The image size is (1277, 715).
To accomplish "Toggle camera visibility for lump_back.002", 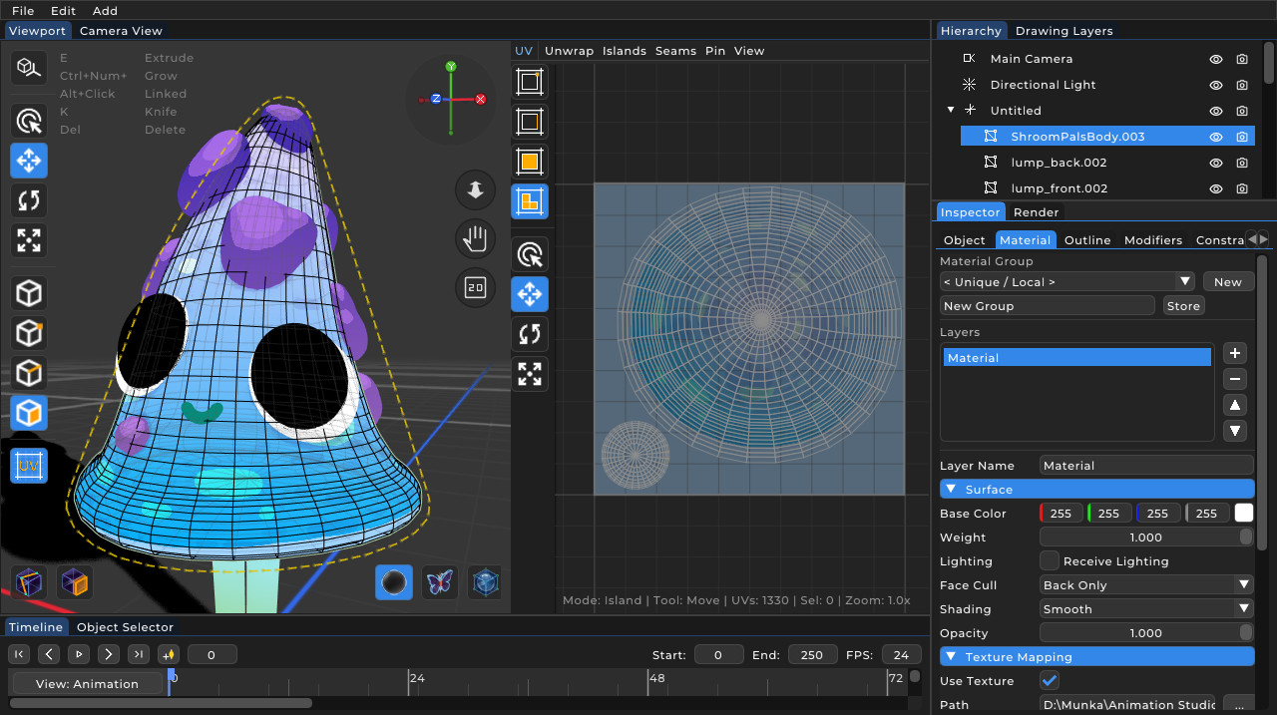I will click(1241, 162).
